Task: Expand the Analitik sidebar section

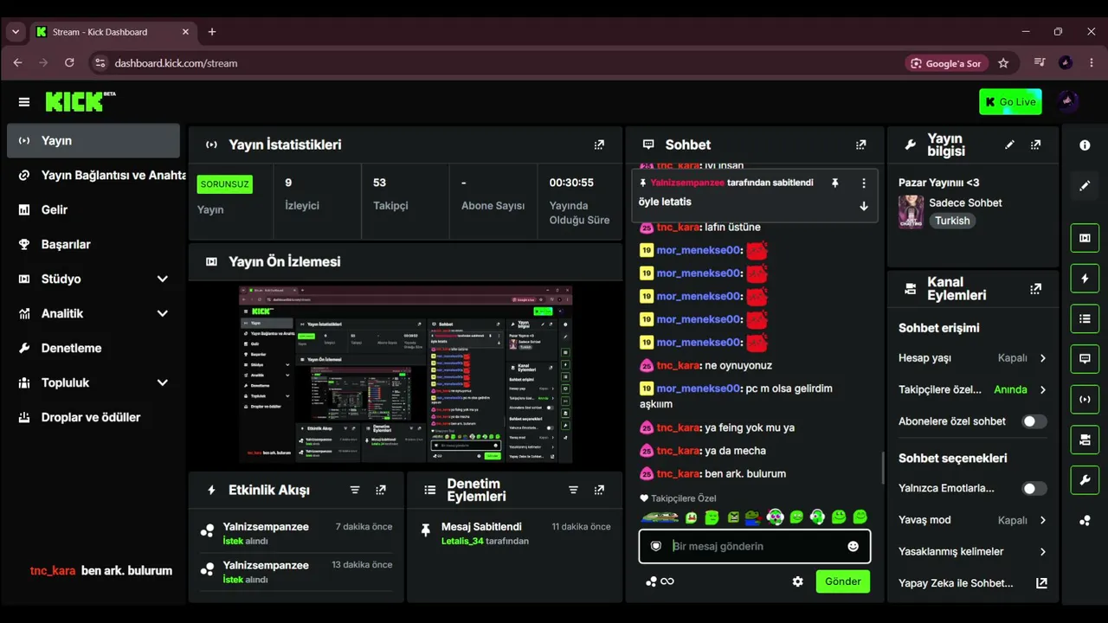Action: 162,313
